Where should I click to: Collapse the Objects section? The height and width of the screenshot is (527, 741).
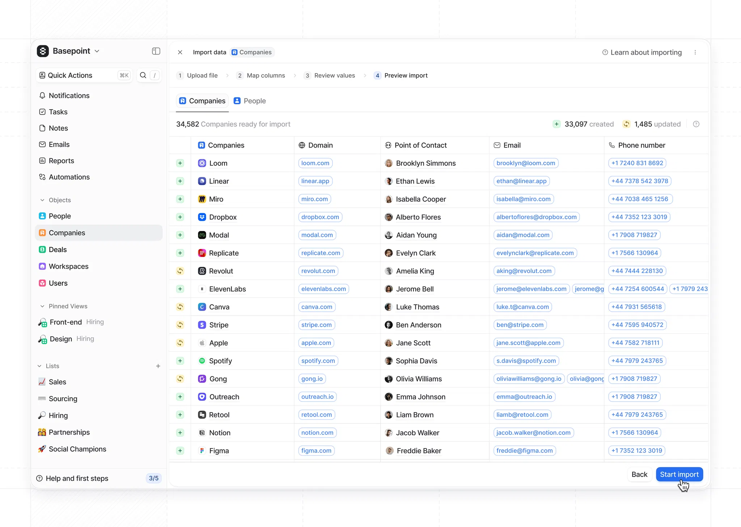tap(42, 200)
